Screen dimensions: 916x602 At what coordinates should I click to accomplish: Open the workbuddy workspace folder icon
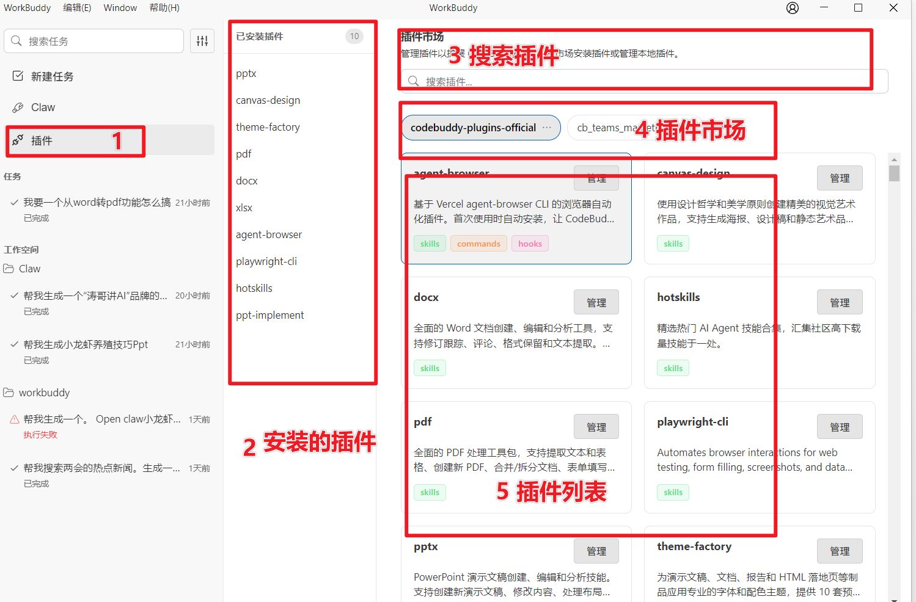9,393
